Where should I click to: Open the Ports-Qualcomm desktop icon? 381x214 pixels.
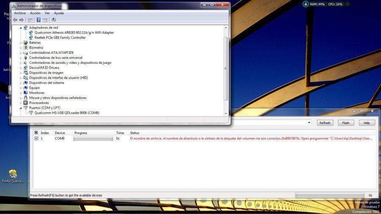tap(13, 176)
